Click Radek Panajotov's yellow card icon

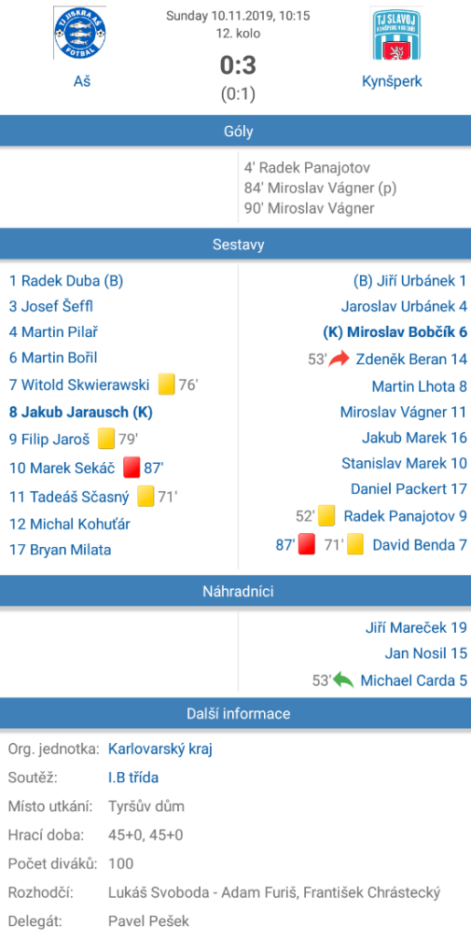[326, 515]
